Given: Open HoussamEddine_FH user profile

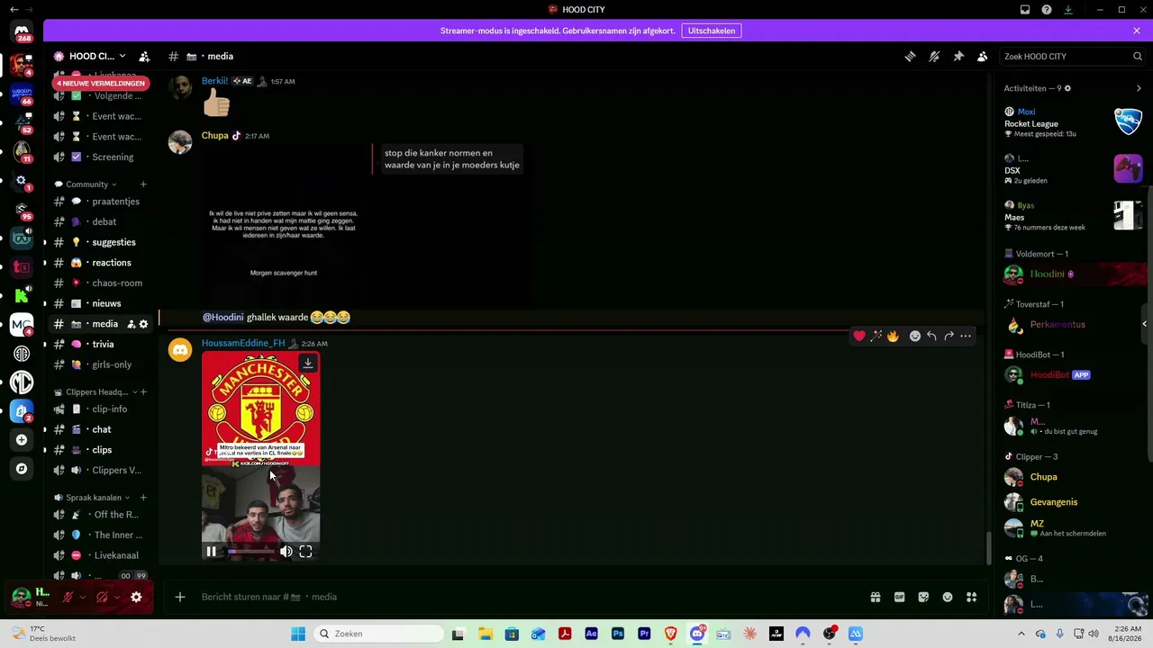Looking at the screenshot, I should (243, 343).
